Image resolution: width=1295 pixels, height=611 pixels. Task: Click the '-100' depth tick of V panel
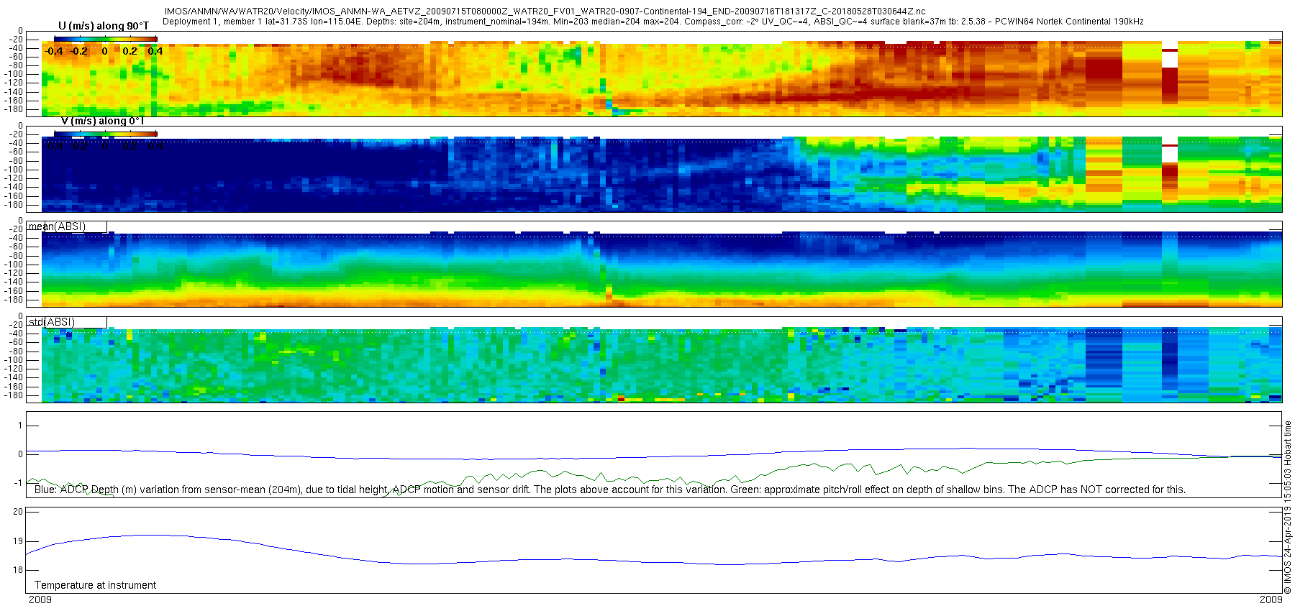pos(15,170)
